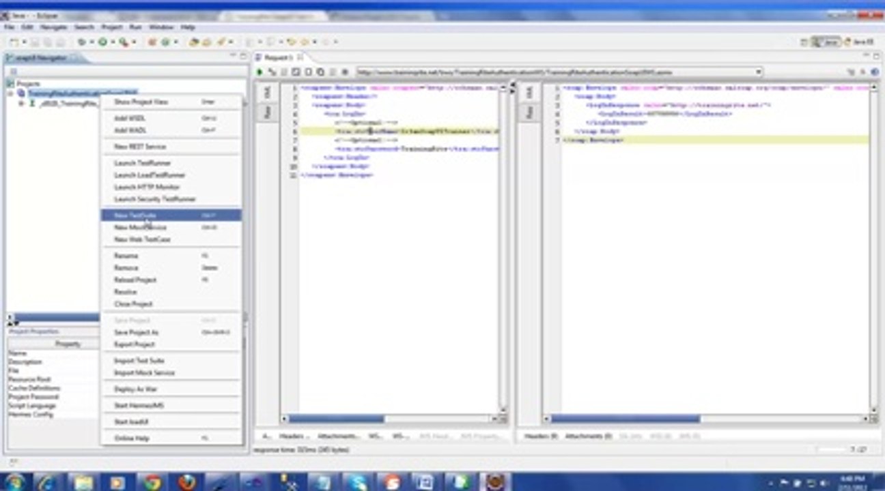Open dropdown arrow beside Run icon
Image resolution: width=885 pixels, height=491 pixels.
point(112,42)
